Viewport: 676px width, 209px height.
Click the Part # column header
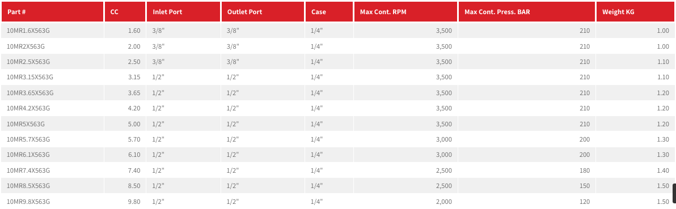click(x=53, y=12)
